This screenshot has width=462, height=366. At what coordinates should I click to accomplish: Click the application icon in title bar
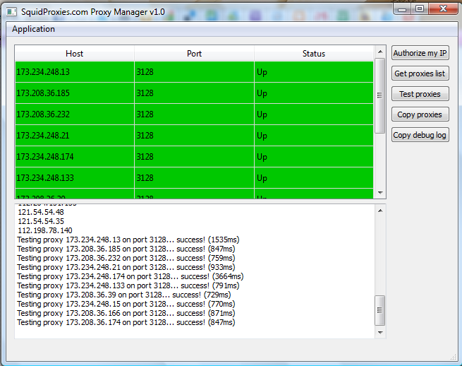pyautogui.click(x=11, y=12)
